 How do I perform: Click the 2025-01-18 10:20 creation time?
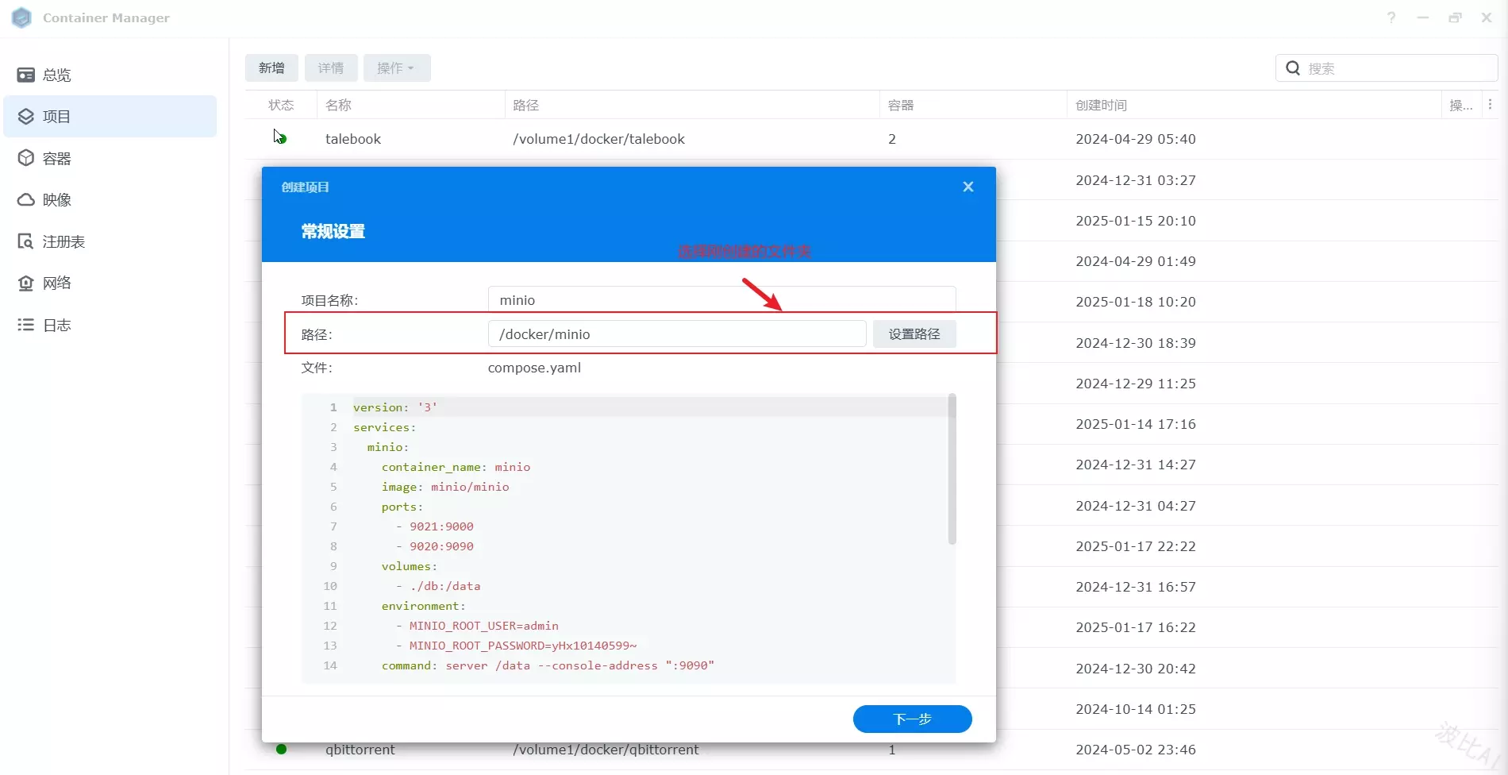[x=1136, y=302]
